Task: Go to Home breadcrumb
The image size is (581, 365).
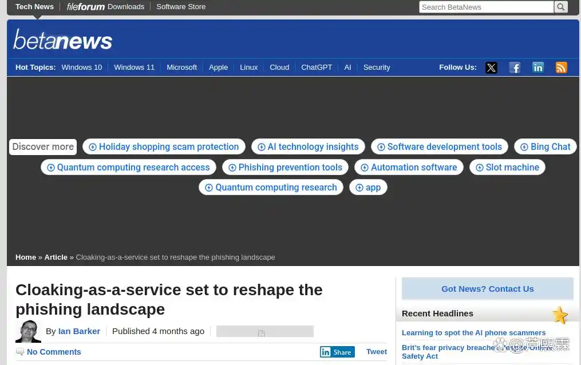Action: (26, 257)
